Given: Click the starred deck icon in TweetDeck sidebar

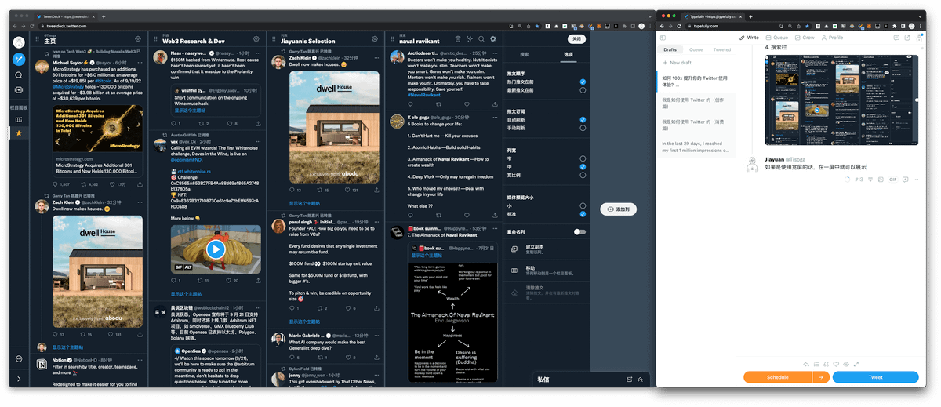Looking at the screenshot, I should tap(19, 133).
